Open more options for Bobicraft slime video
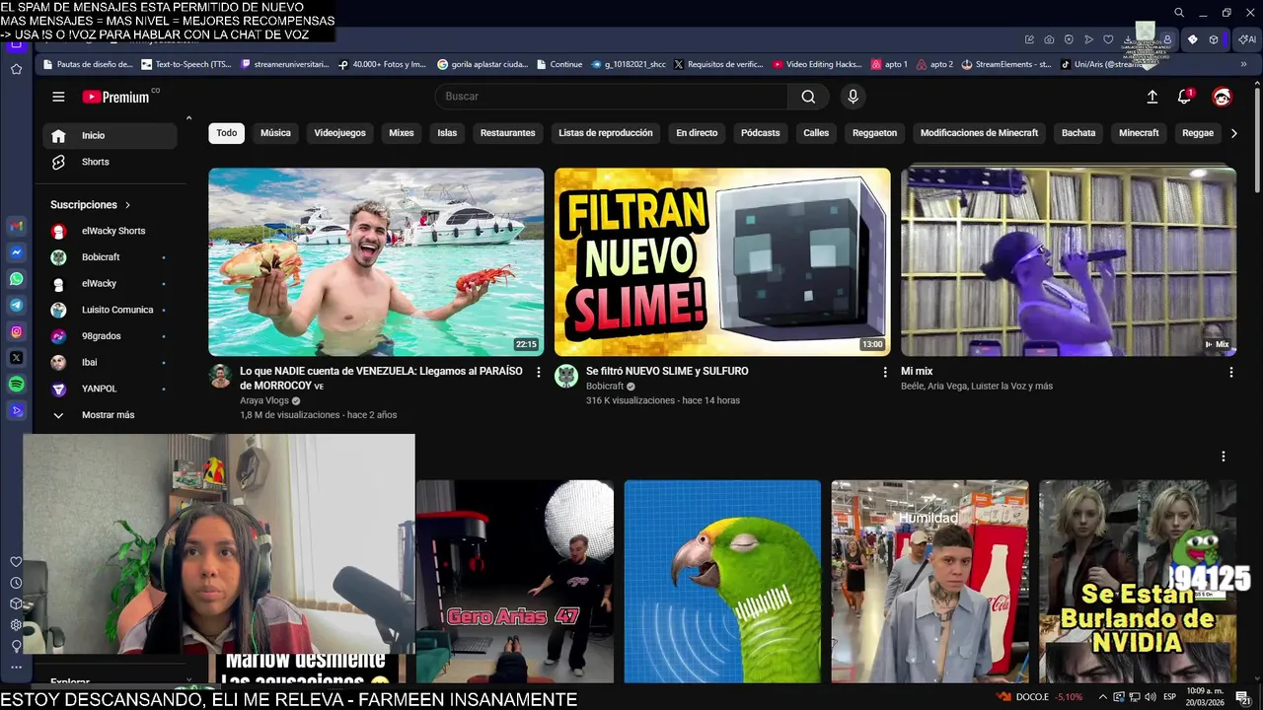Image resolution: width=1263 pixels, height=710 pixels. click(x=884, y=372)
